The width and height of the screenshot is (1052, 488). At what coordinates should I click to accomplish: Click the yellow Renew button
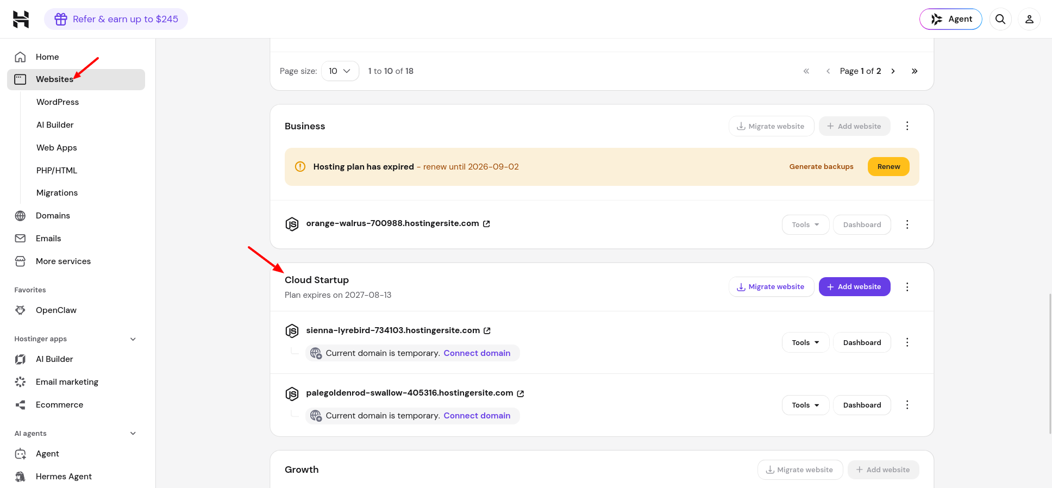888,167
